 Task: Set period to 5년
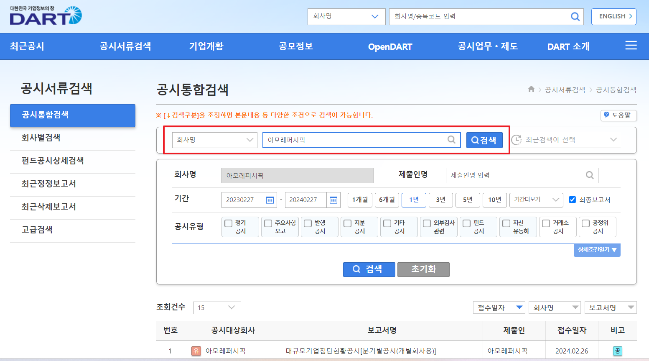pyautogui.click(x=468, y=200)
